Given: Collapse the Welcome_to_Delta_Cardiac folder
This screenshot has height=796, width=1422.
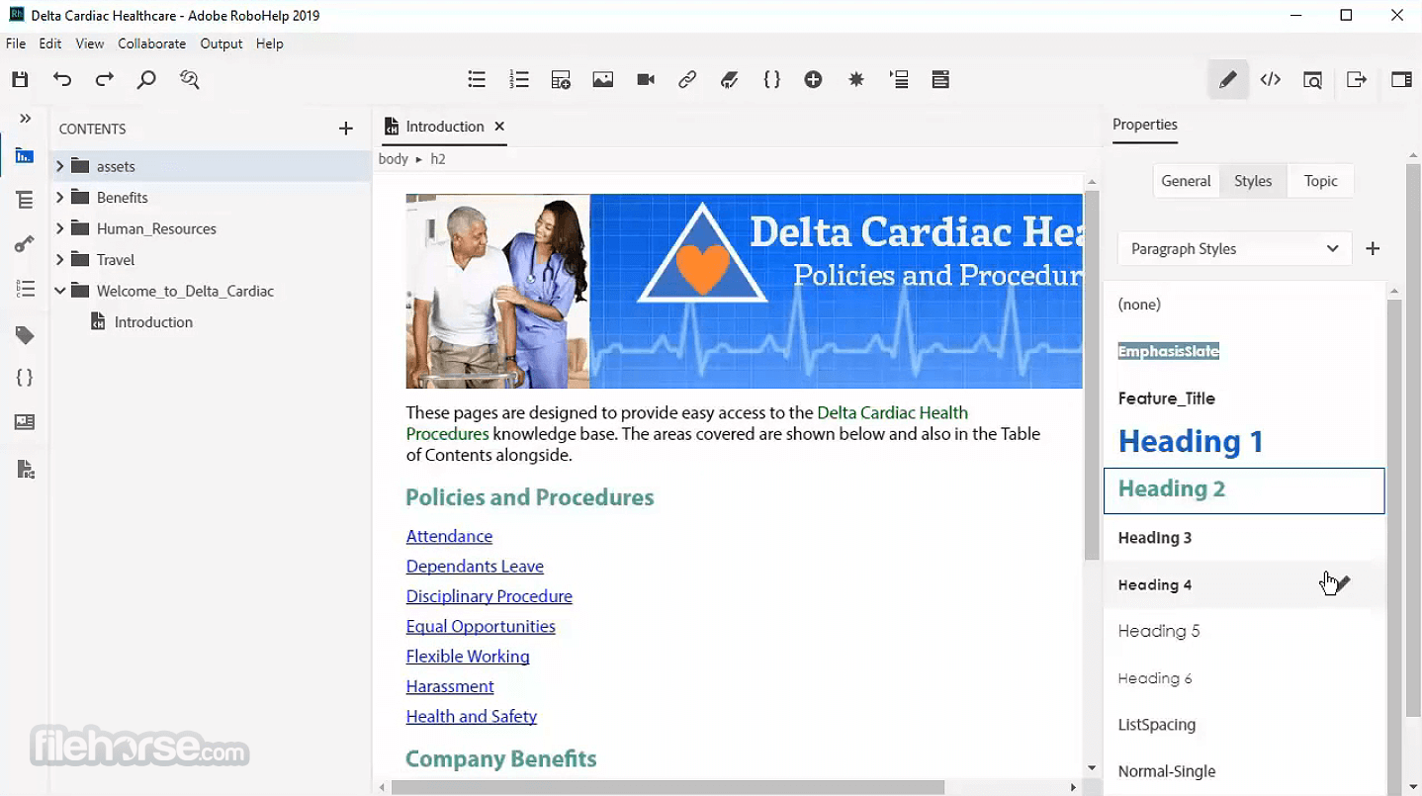Looking at the screenshot, I should pos(59,291).
